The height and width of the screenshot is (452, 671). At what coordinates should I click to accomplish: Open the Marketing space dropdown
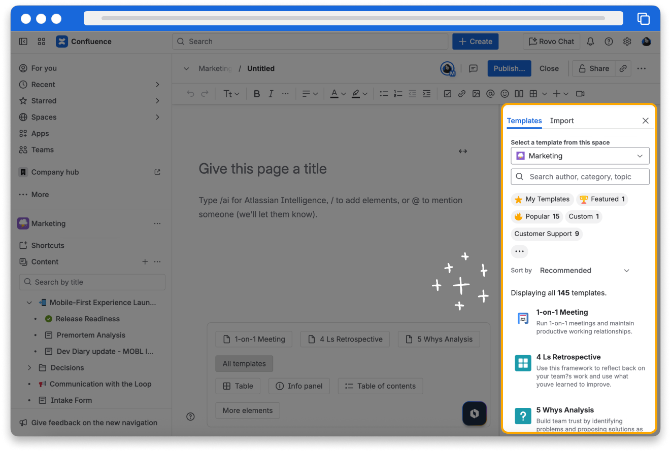point(580,156)
